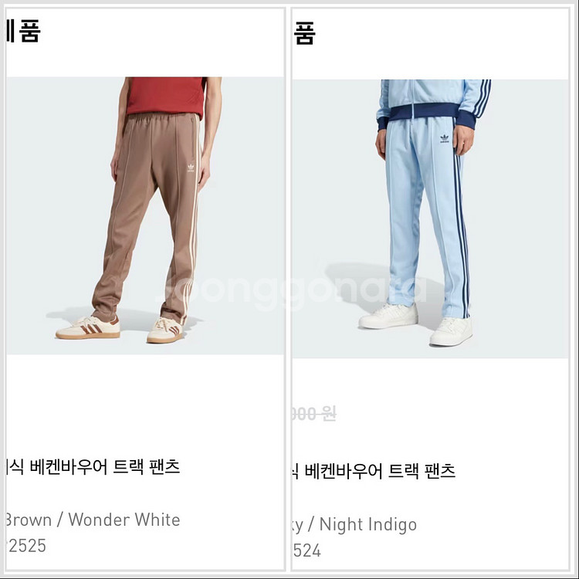Open left 베켄바우어 트랙 팬츠 product title

coord(93,467)
